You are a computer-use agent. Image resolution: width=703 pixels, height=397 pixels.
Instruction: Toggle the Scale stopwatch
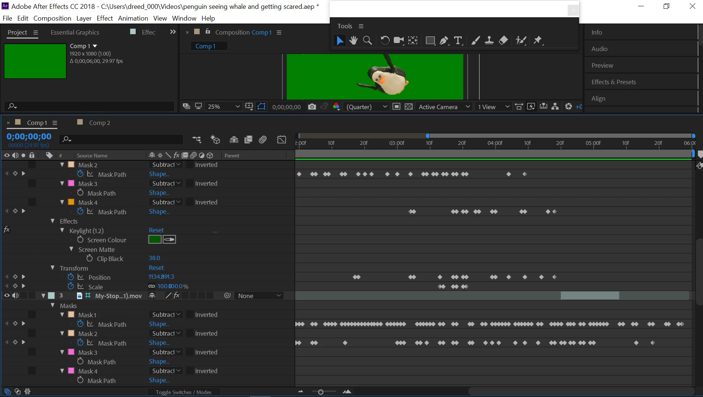(x=71, y=286)
